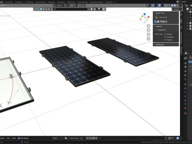Click the pan view hand button
Viewport: 192px width, 144px height.
pos(148,30)
